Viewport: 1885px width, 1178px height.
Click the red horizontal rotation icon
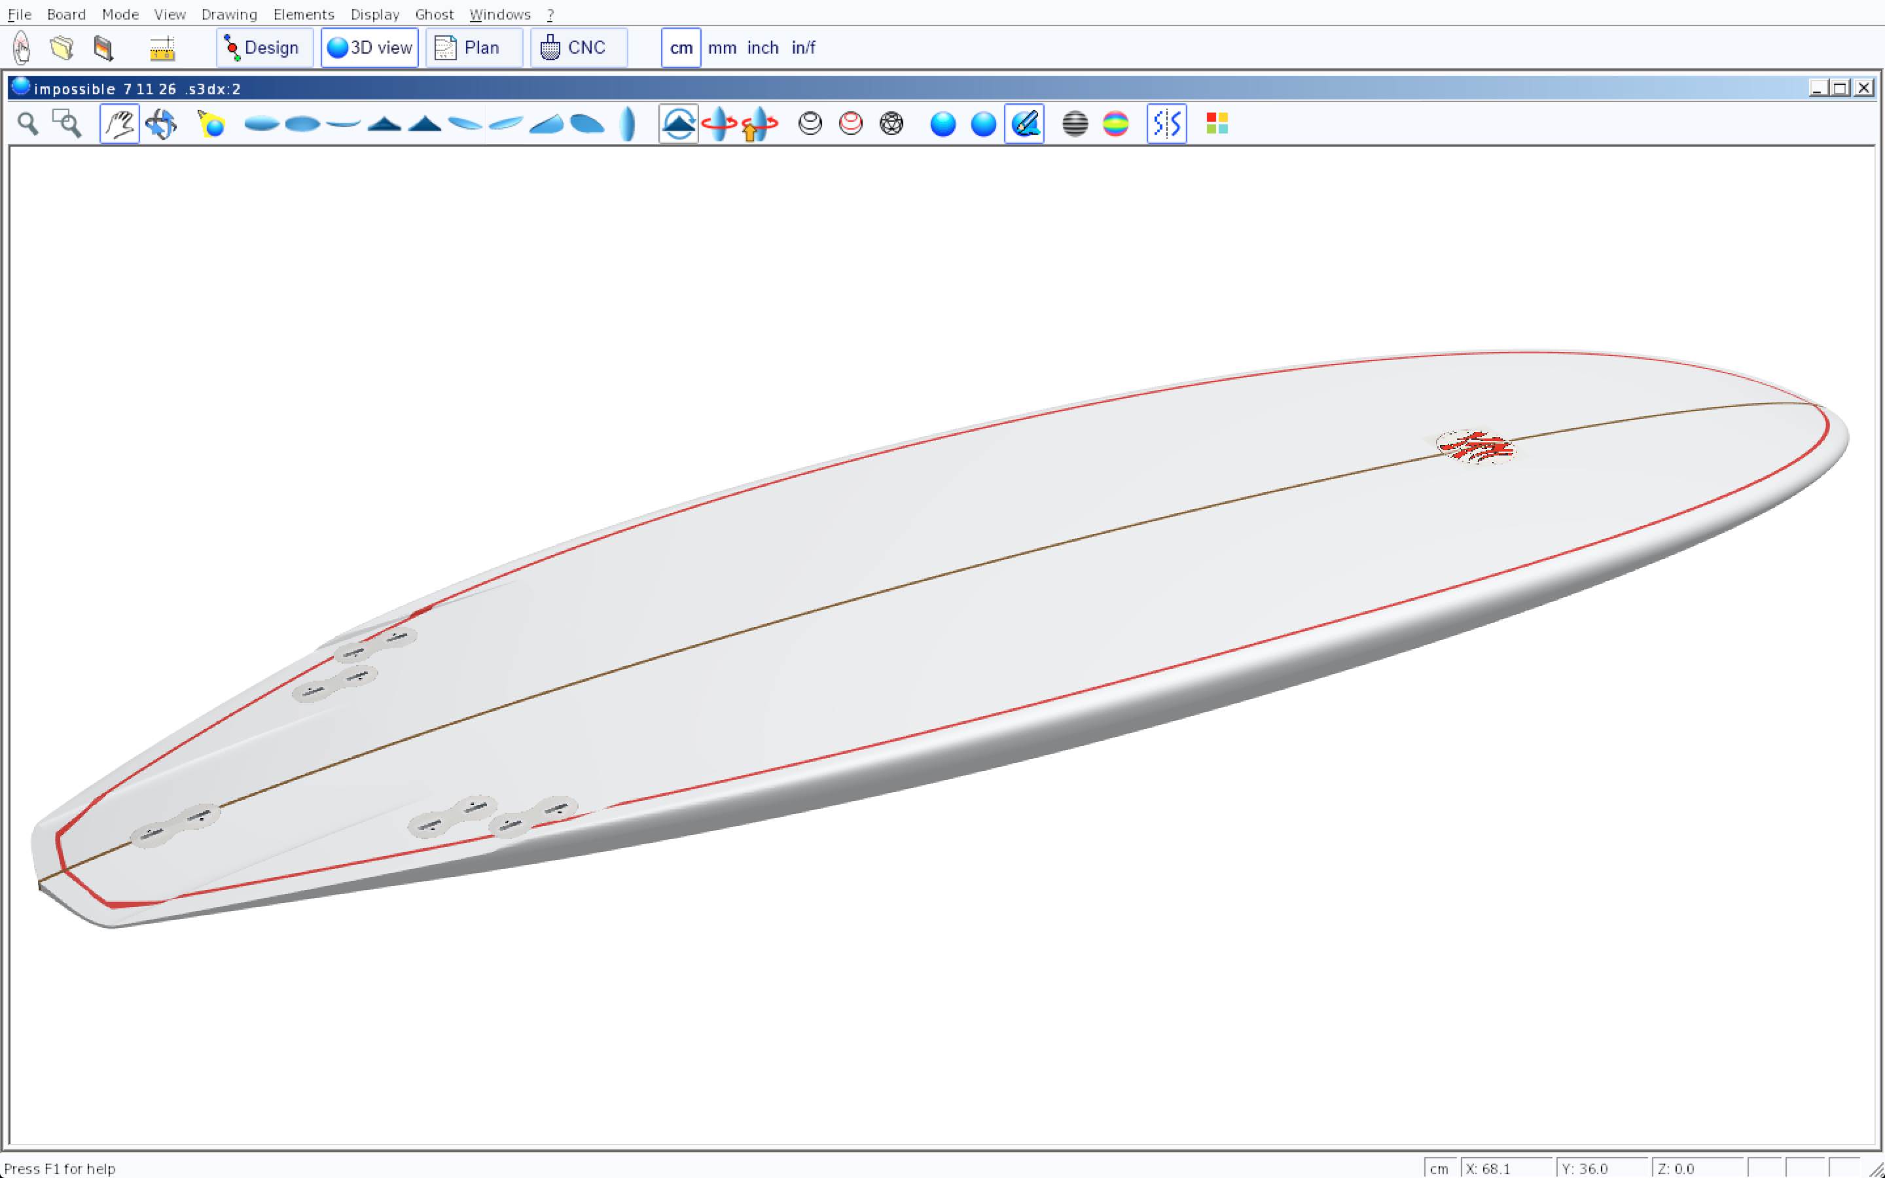point(719,124)
